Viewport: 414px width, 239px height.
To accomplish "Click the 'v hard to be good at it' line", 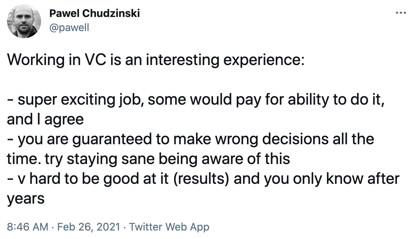I will point(203,179).
